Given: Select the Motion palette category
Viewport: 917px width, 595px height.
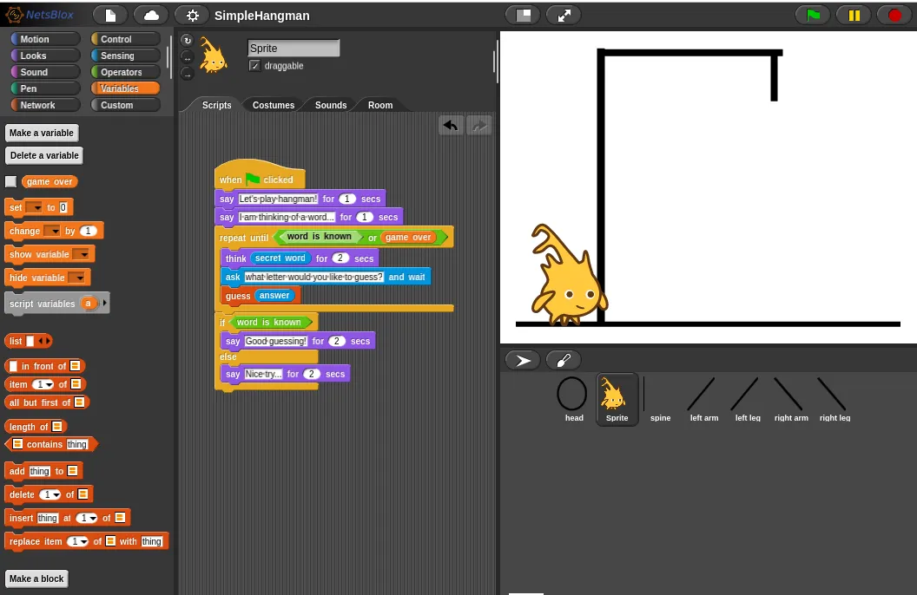Looking at the screenshot, I should click(x=46, y=39).
